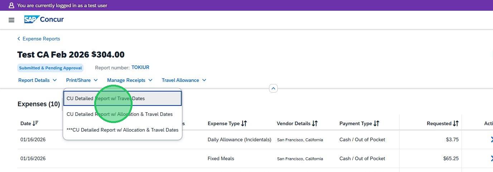Sort expenses by Date column
The height and width of the screenshot is (172, 493).
[x=29, y=123]
